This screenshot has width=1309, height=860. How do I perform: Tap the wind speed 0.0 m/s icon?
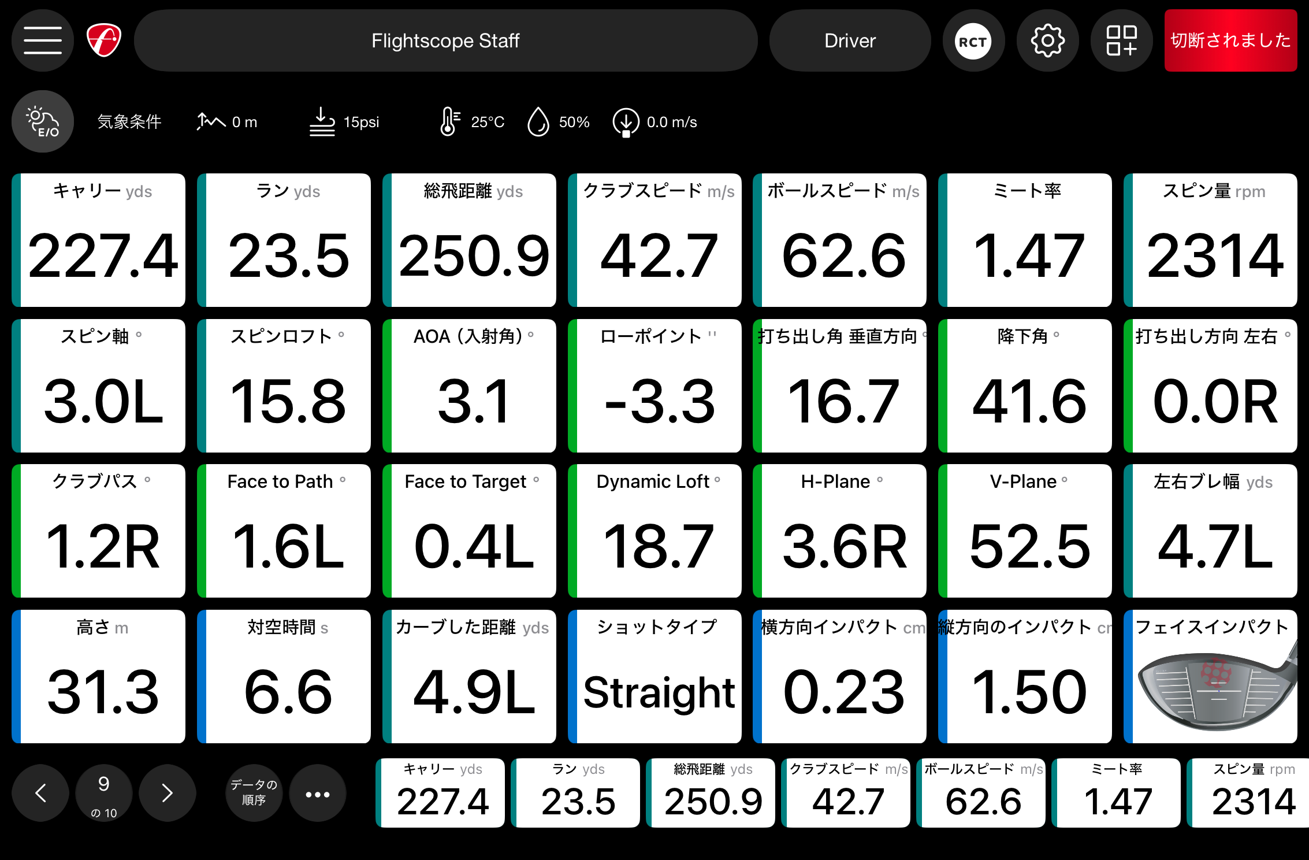pyautogui.click(x=626, y=122)
